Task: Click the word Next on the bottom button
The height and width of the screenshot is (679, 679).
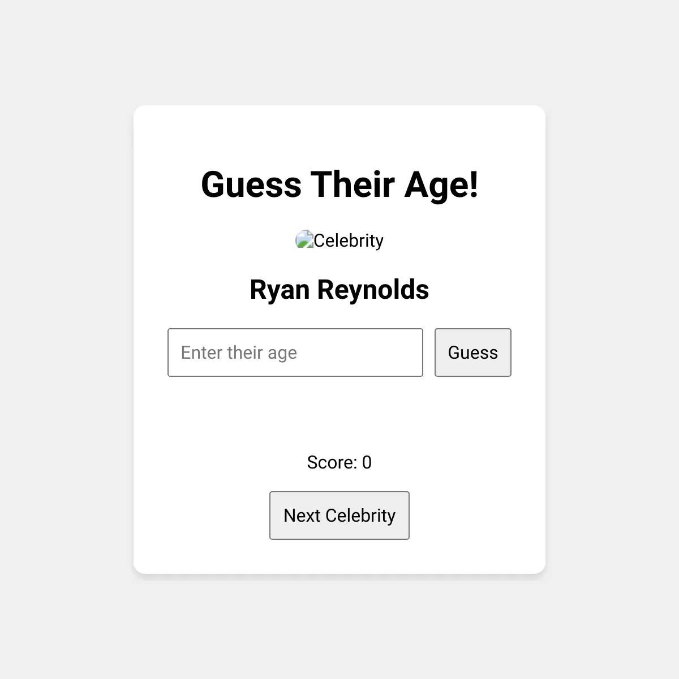Action: [302, 515]
